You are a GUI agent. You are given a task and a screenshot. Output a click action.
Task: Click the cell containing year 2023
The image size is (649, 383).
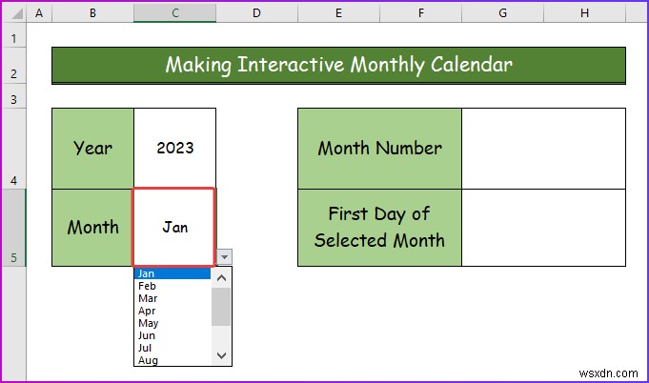(174, 149)
